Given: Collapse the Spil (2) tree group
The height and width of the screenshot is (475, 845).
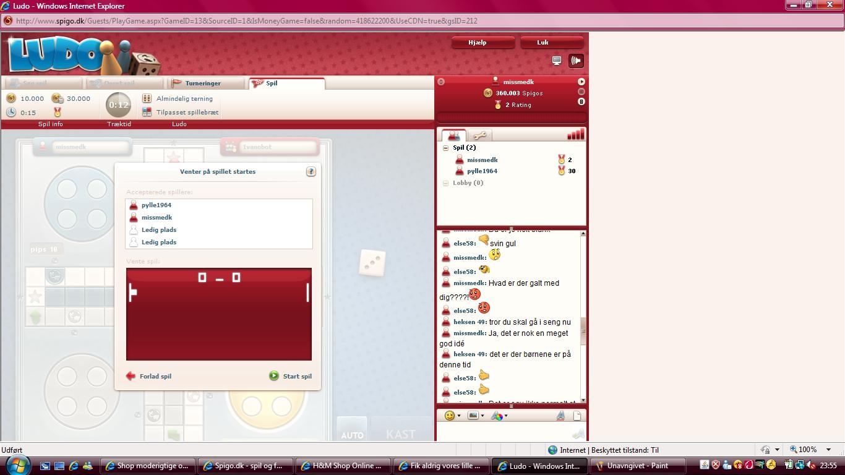Looking at the screenshot, I should click(445, 148).
